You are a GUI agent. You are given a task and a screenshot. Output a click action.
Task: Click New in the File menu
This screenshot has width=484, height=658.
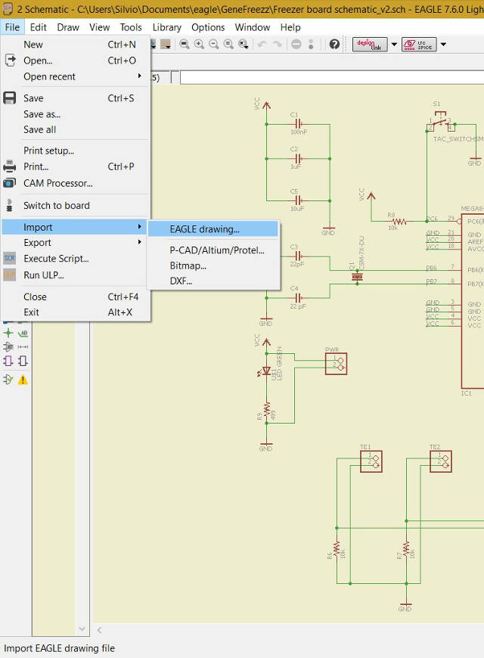click(76, 45)
